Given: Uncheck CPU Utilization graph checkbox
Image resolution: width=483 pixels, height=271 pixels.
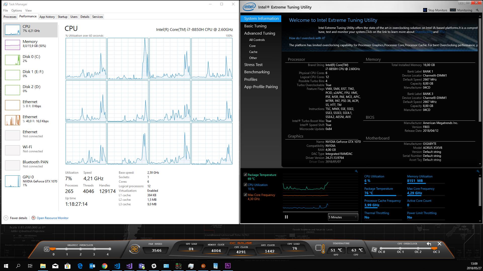Looking at the screenshot, I should click(245, 185).
